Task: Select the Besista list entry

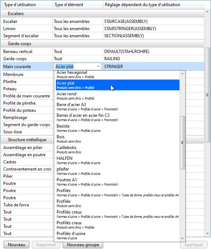Action: click(x=118, y=128)
